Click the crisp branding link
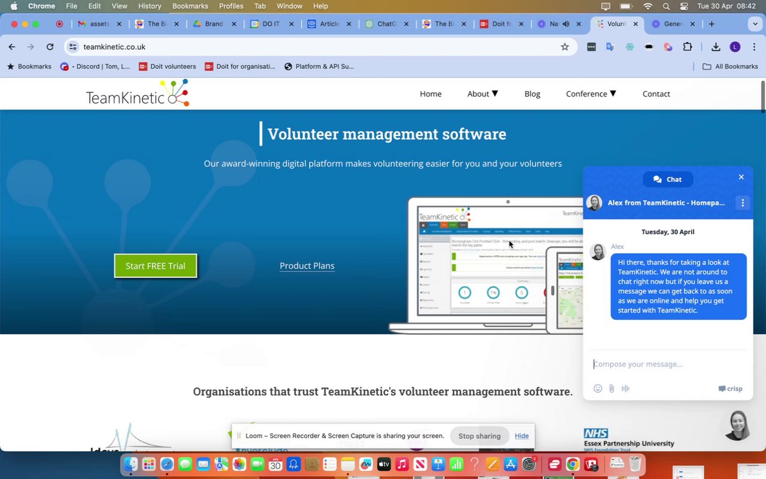Screen dimensions: 766x479 (x=730, y=389)
